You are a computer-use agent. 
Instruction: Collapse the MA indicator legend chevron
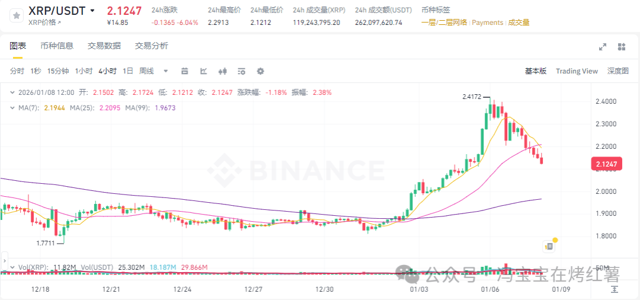coord(13,108)
